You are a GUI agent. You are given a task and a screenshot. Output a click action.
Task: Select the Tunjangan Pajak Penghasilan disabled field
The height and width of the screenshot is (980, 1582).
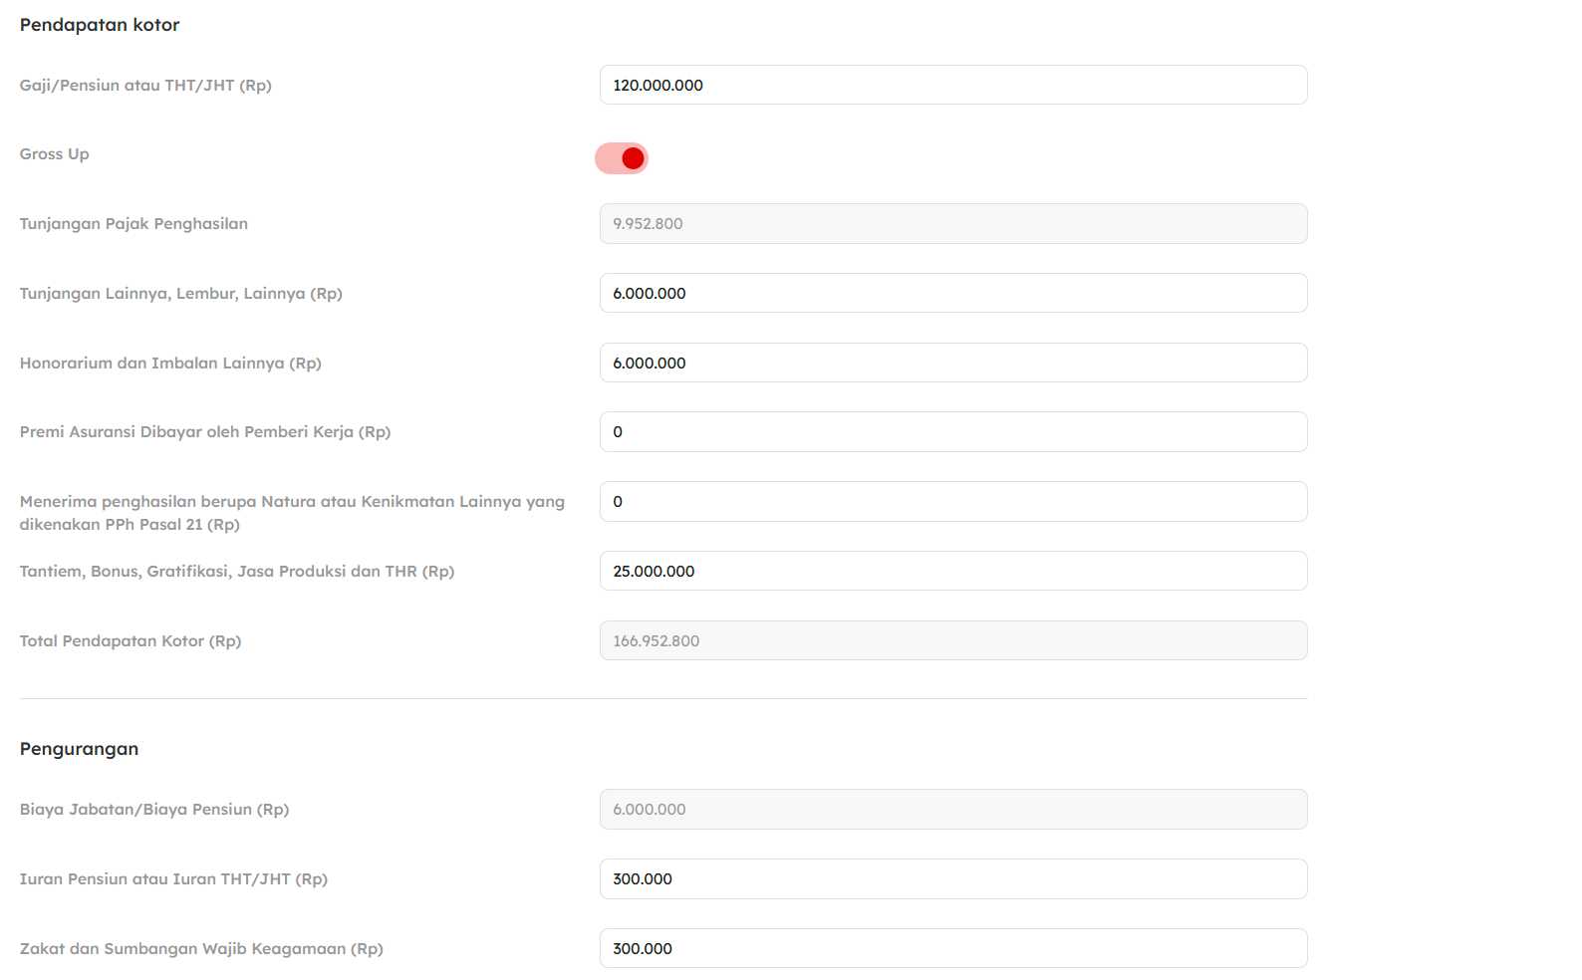click(952, 224)
